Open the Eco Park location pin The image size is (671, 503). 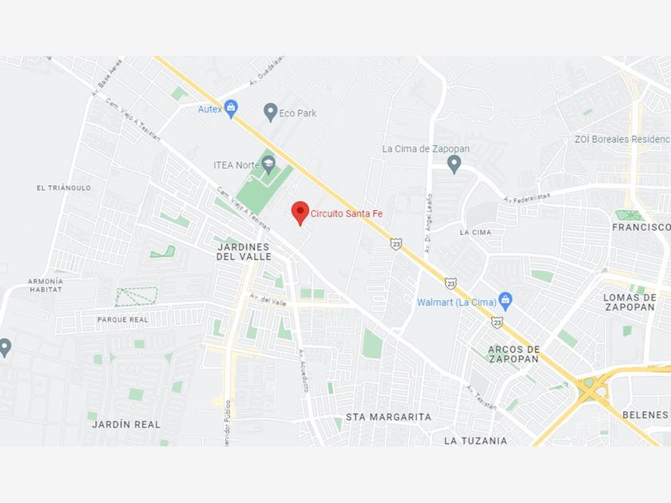(270, 113)
